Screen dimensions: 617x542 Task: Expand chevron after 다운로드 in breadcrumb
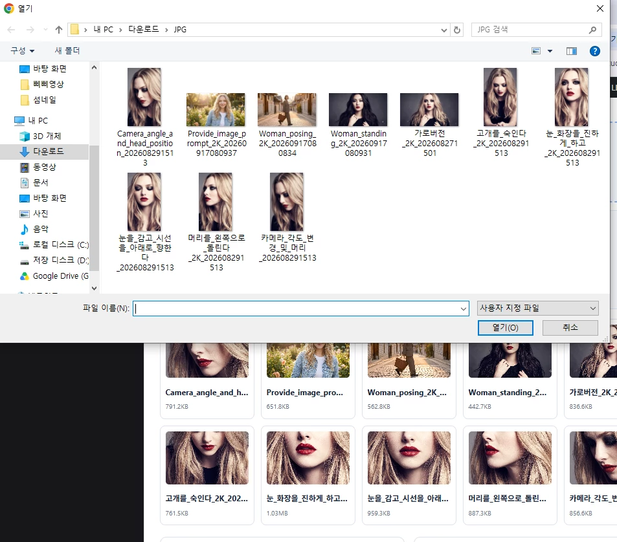[166, 30]
